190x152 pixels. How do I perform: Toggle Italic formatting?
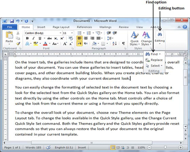click(33, 38)
